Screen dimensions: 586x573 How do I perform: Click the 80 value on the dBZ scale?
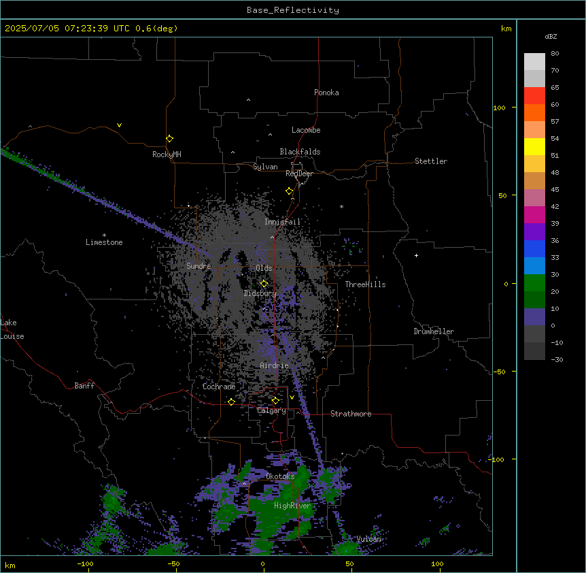tap(555, 54)
